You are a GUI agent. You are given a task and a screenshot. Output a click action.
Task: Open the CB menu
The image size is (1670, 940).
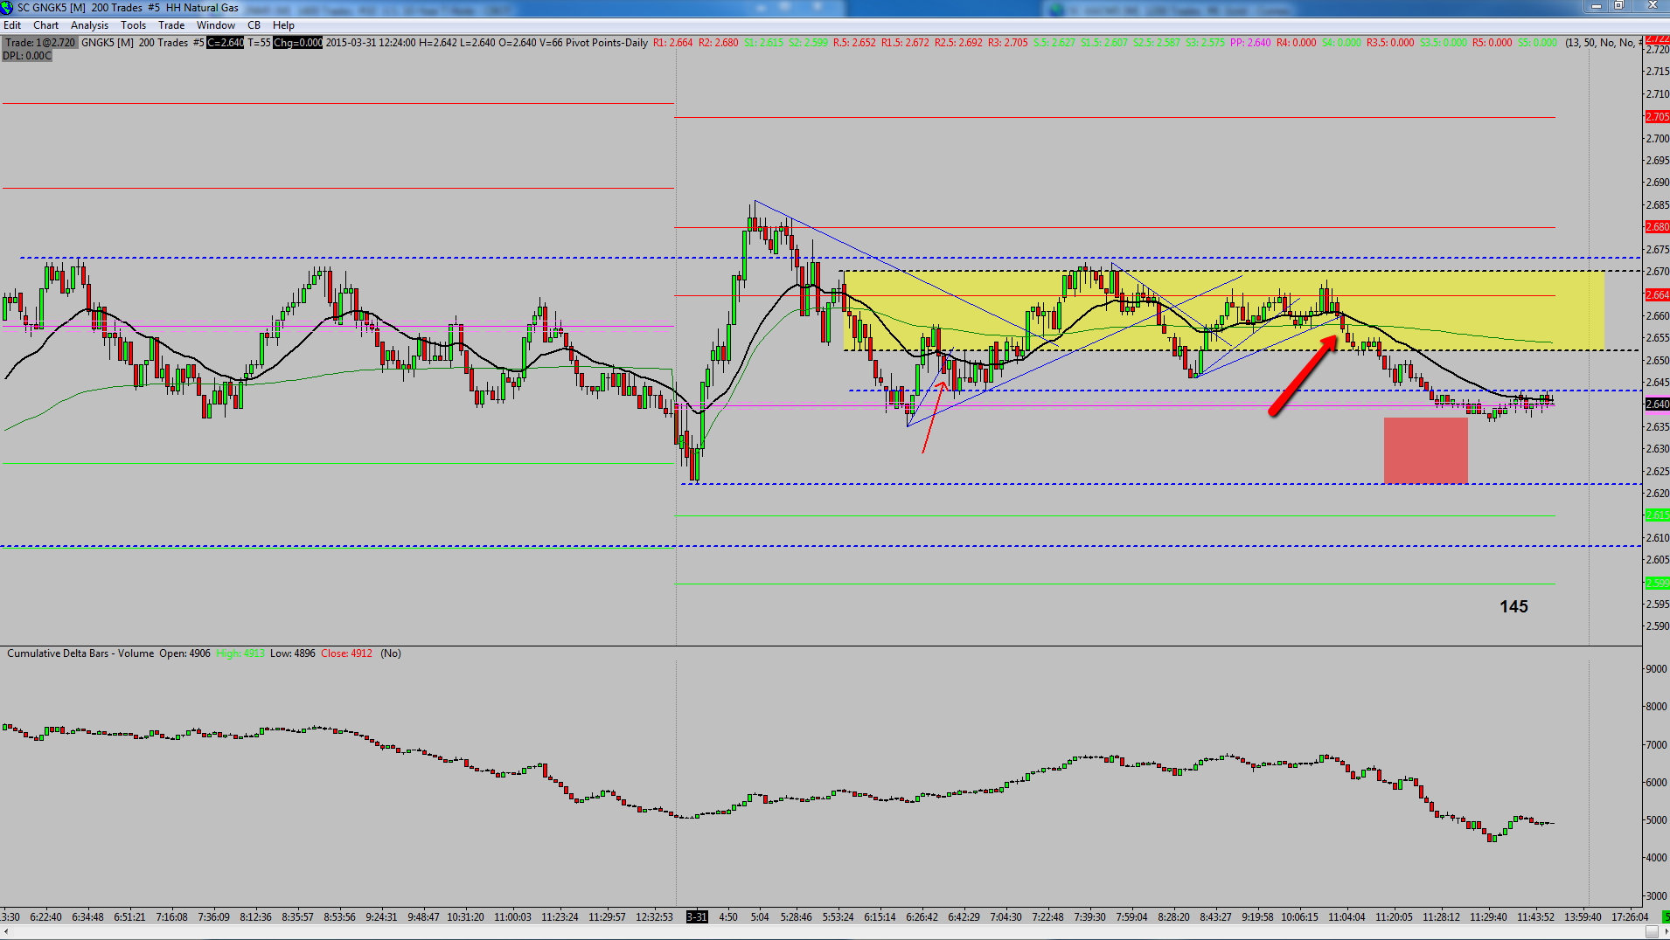[x=254, y=25]
